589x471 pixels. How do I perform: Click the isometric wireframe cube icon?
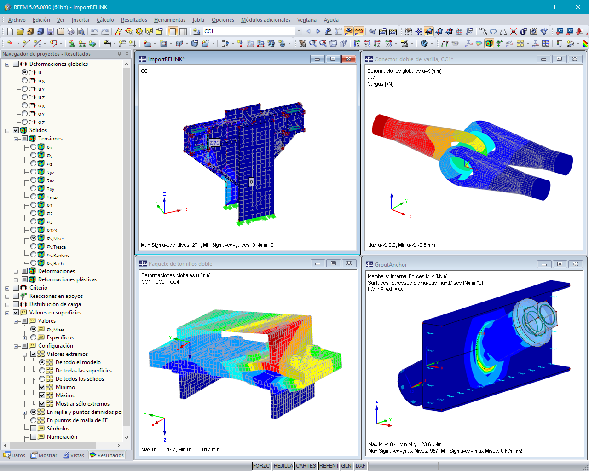[x=333, y=43]
